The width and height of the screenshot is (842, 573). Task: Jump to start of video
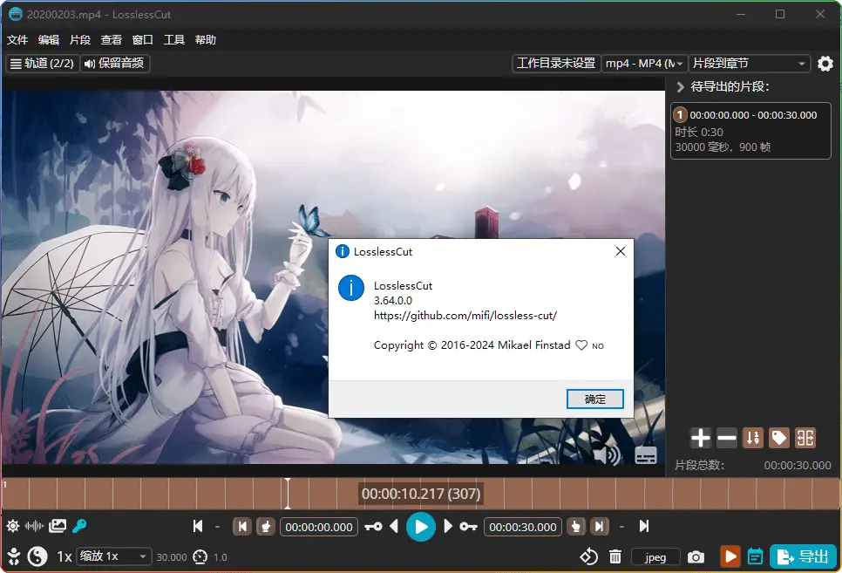click(198, 526)
